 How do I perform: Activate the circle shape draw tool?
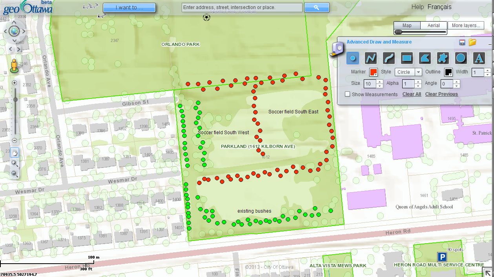461,58
